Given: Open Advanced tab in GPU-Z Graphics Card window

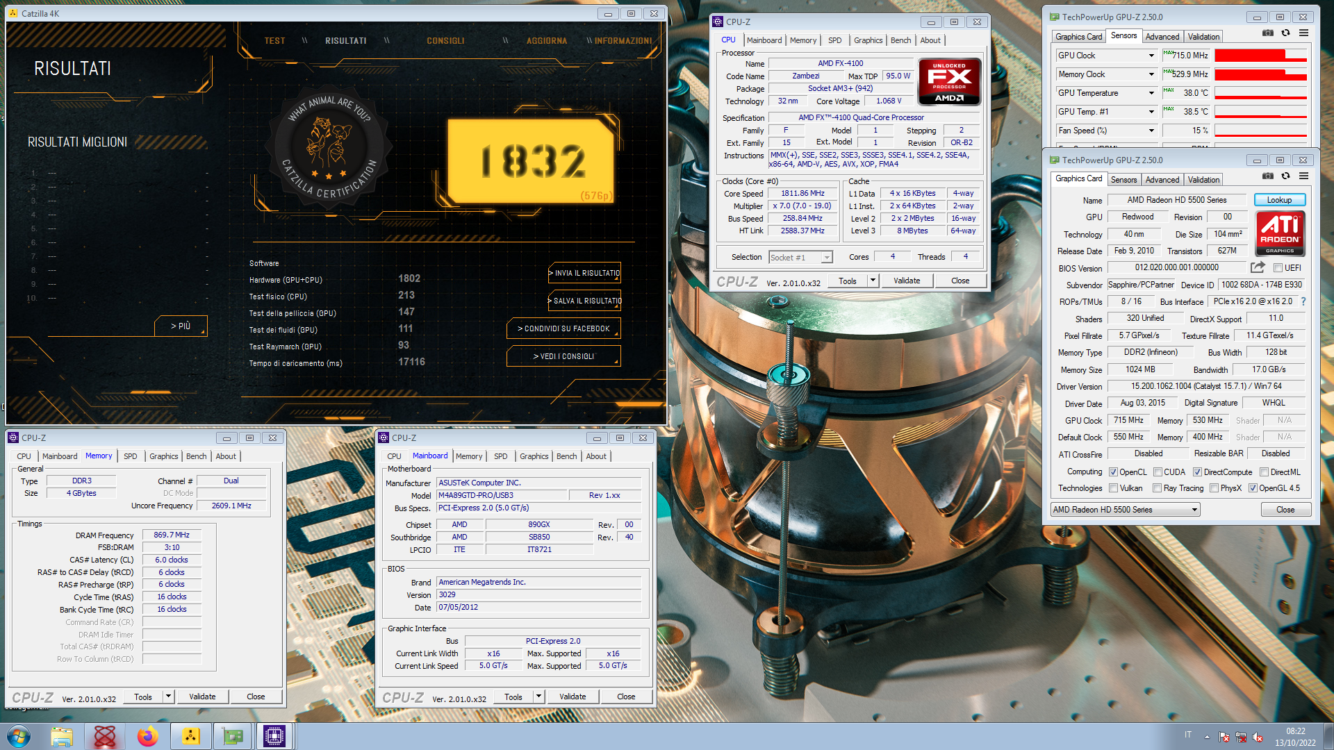Looking at the screenshot, I should point(1162,180).
